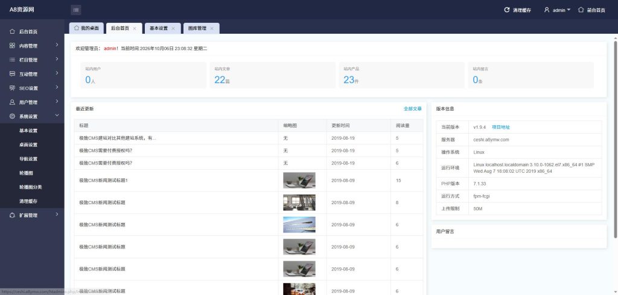Click the front-end home house icon

[581, 10]
